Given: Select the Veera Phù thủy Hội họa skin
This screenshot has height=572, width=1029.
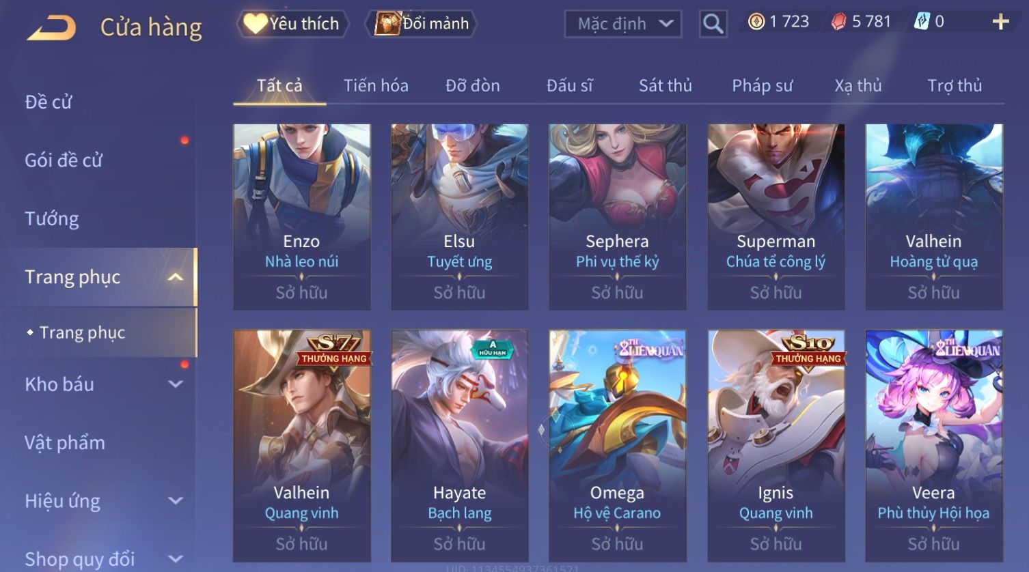Looking at the screenshot, I should 934,446.
